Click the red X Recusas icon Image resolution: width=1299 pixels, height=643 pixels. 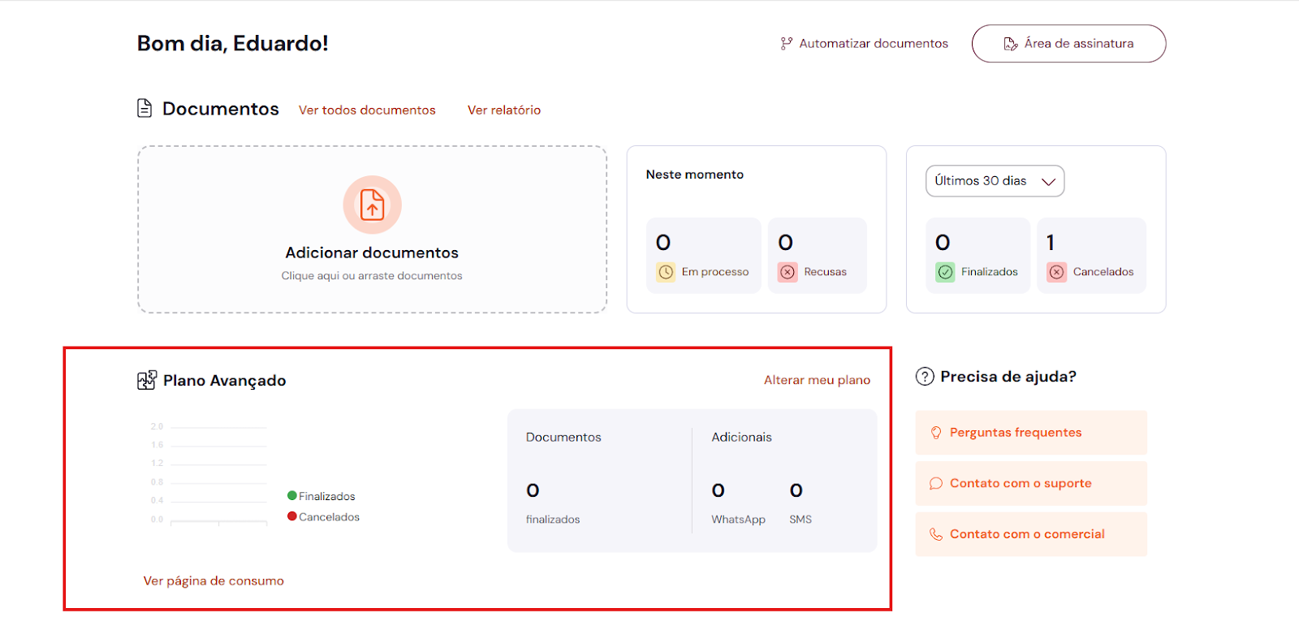[788, 272]
